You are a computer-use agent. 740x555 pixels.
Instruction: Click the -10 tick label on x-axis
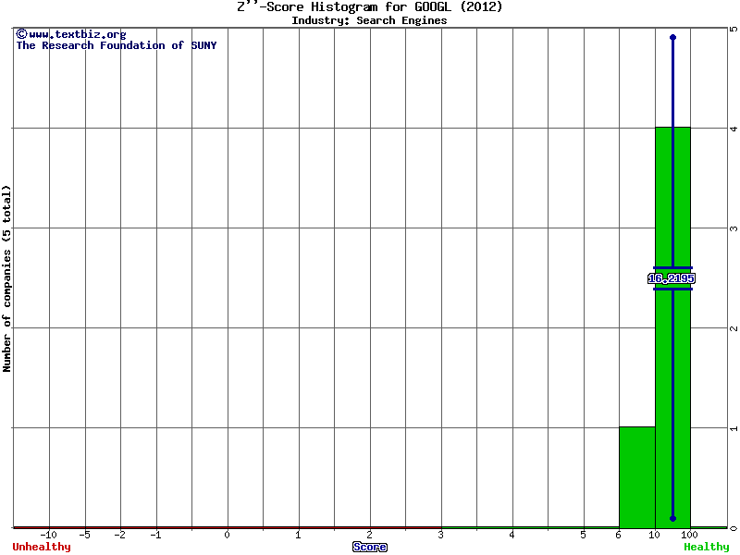(x=48, y=535)
